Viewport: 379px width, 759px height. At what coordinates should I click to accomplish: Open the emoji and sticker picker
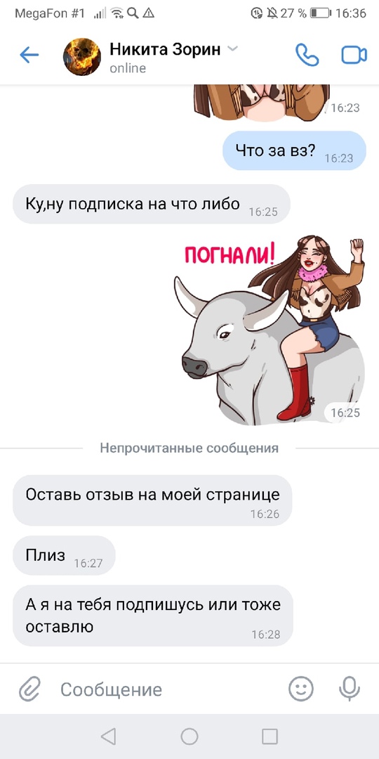click(x=301, y=689)
